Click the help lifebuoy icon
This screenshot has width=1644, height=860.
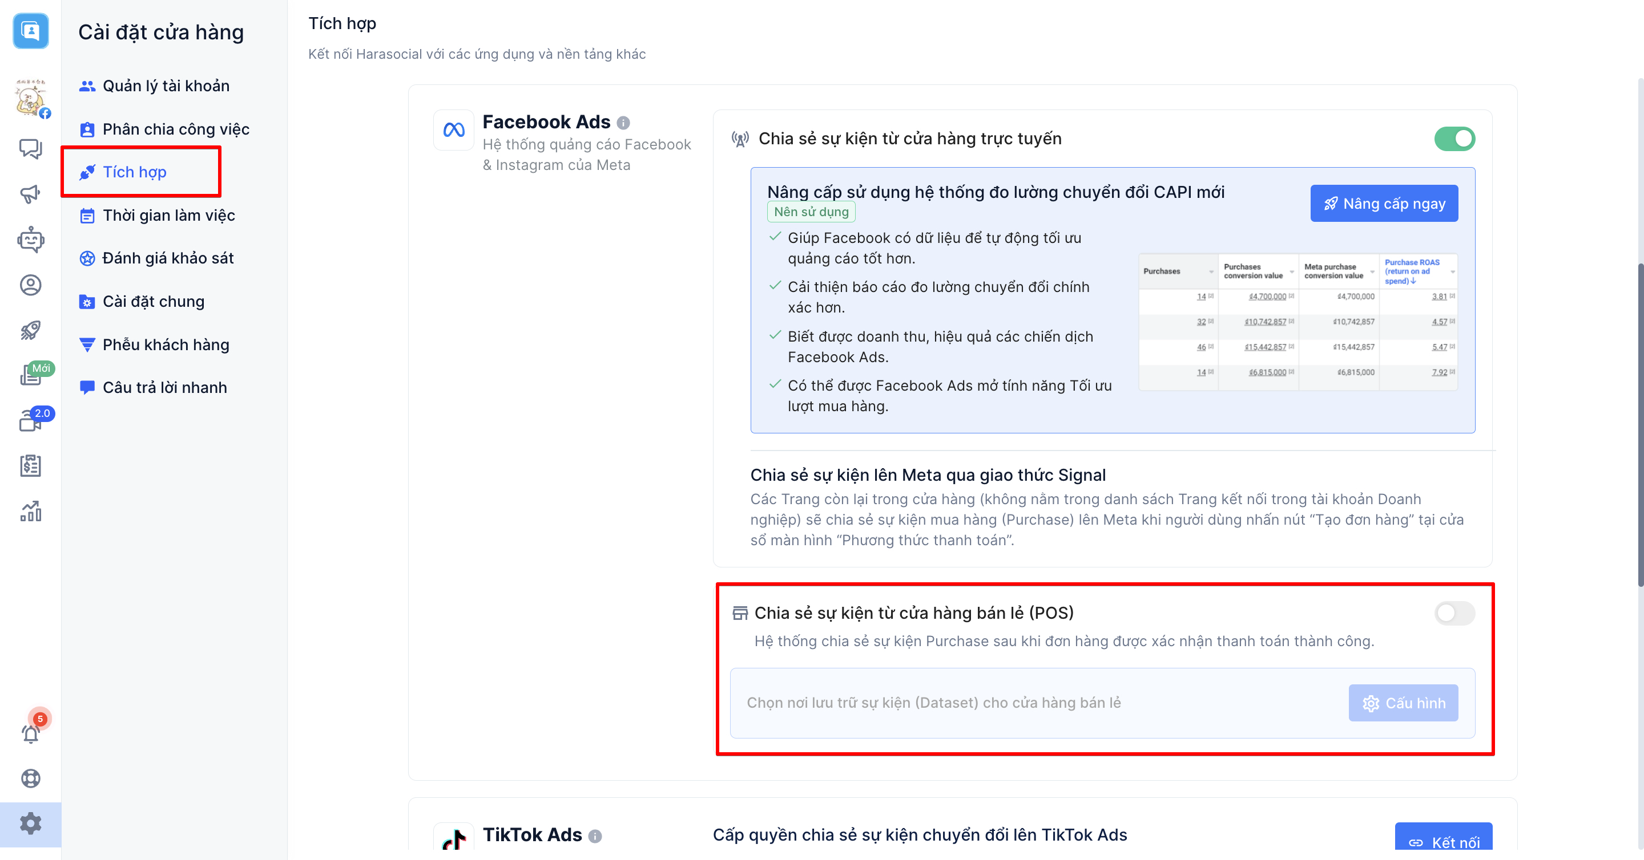pos(30,778)
